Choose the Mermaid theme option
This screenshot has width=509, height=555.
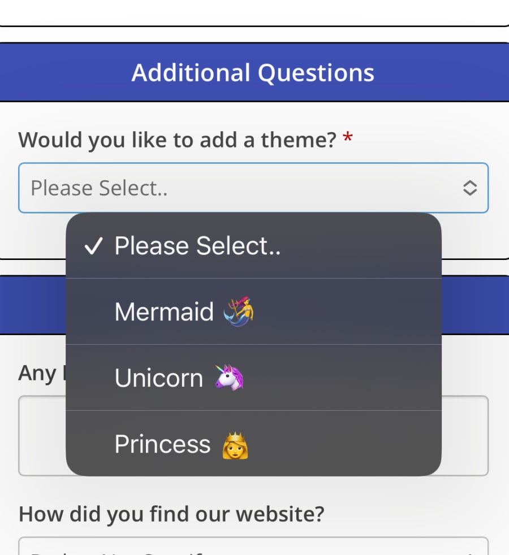click(x=164, y=311)
